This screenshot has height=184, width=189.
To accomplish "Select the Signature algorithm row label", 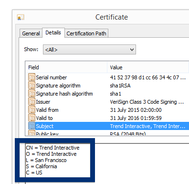I will tap(58, 86).
